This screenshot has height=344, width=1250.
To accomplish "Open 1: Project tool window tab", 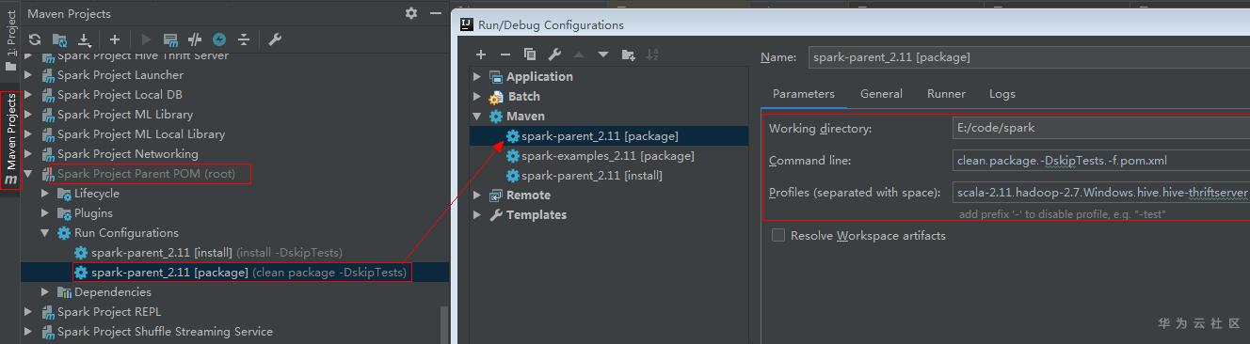I will [10, 40].
